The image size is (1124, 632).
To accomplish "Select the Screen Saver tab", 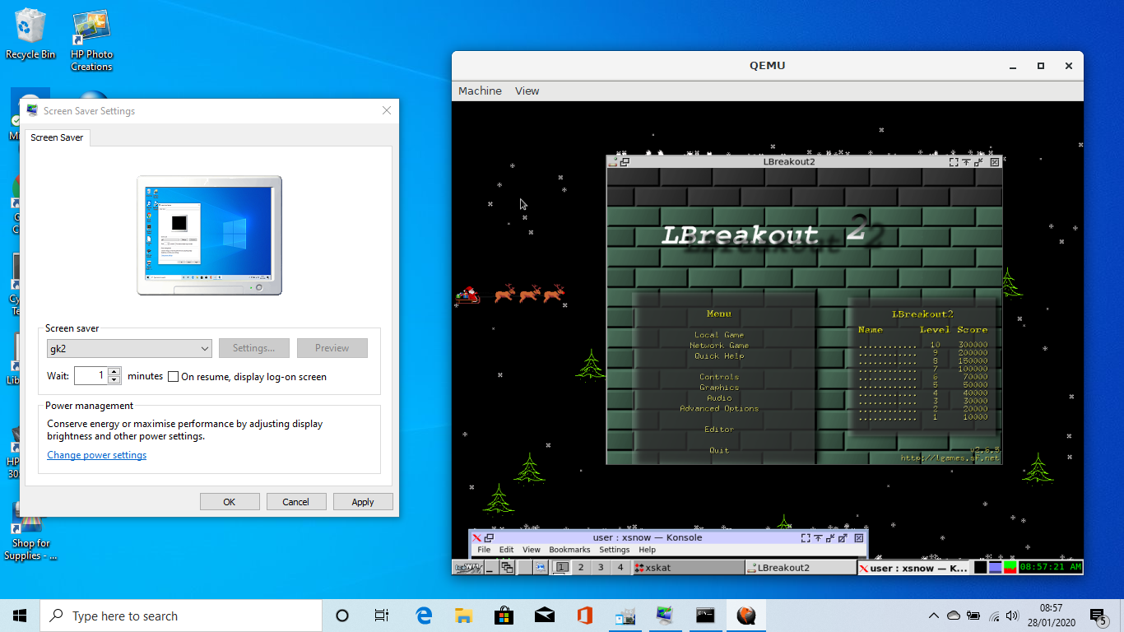I will [57, 137].
